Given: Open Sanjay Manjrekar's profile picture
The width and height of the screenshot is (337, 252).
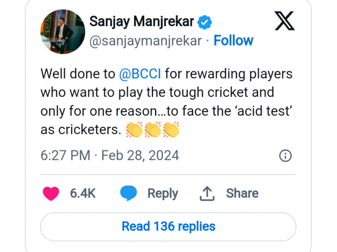Looking at the screenshot, I should click(x=63, y=31).
